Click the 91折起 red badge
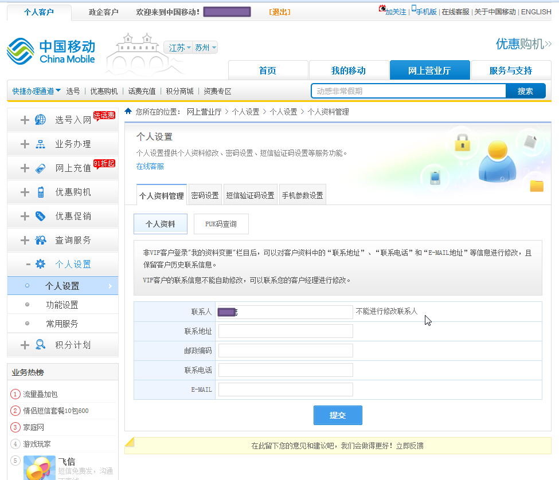Viewport: 559px width, 480px height. click(x=104, y=163)
